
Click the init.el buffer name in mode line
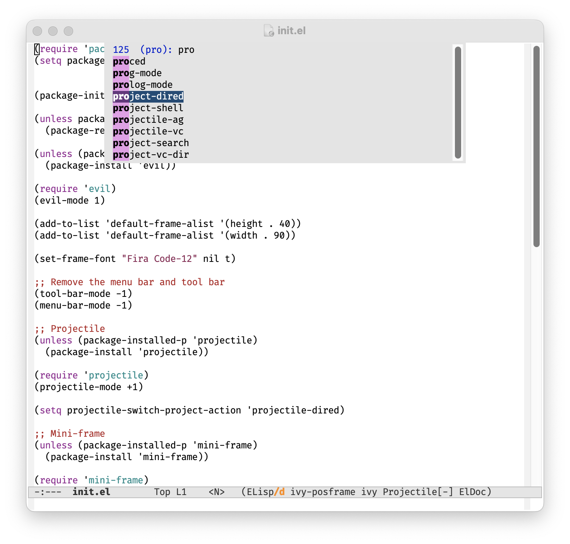tap(91, 492)
